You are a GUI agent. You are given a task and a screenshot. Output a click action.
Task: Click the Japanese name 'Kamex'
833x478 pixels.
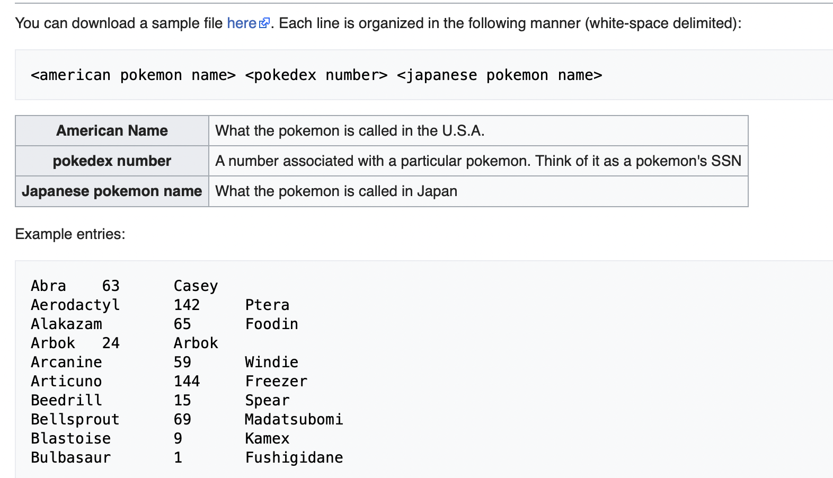tap(267, 439)
